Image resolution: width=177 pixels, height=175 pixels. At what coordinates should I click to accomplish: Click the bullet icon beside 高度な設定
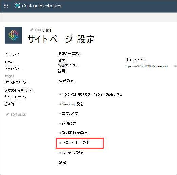(x=60, y=114)
